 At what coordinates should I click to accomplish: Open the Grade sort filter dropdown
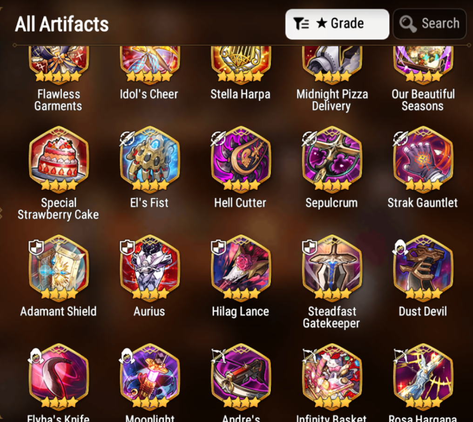(337, 24)
